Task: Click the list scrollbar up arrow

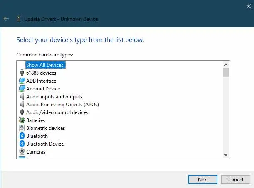Action: pos(226,65)
